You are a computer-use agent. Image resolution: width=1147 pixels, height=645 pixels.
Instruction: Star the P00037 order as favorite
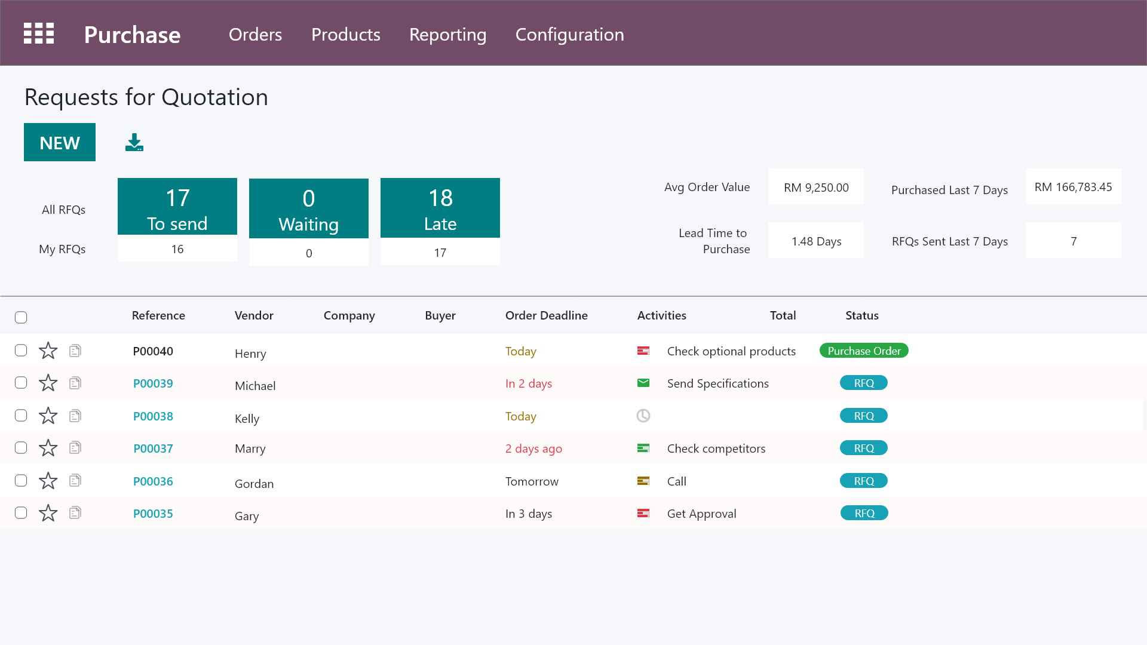click(48, 448)
